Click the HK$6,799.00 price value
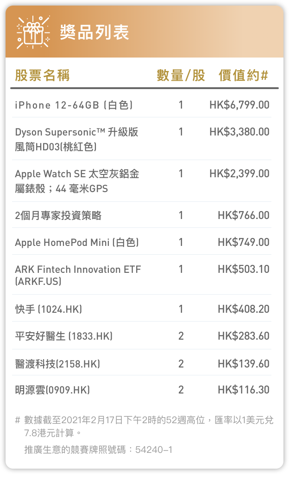289x477 pixels. (239, 105)
